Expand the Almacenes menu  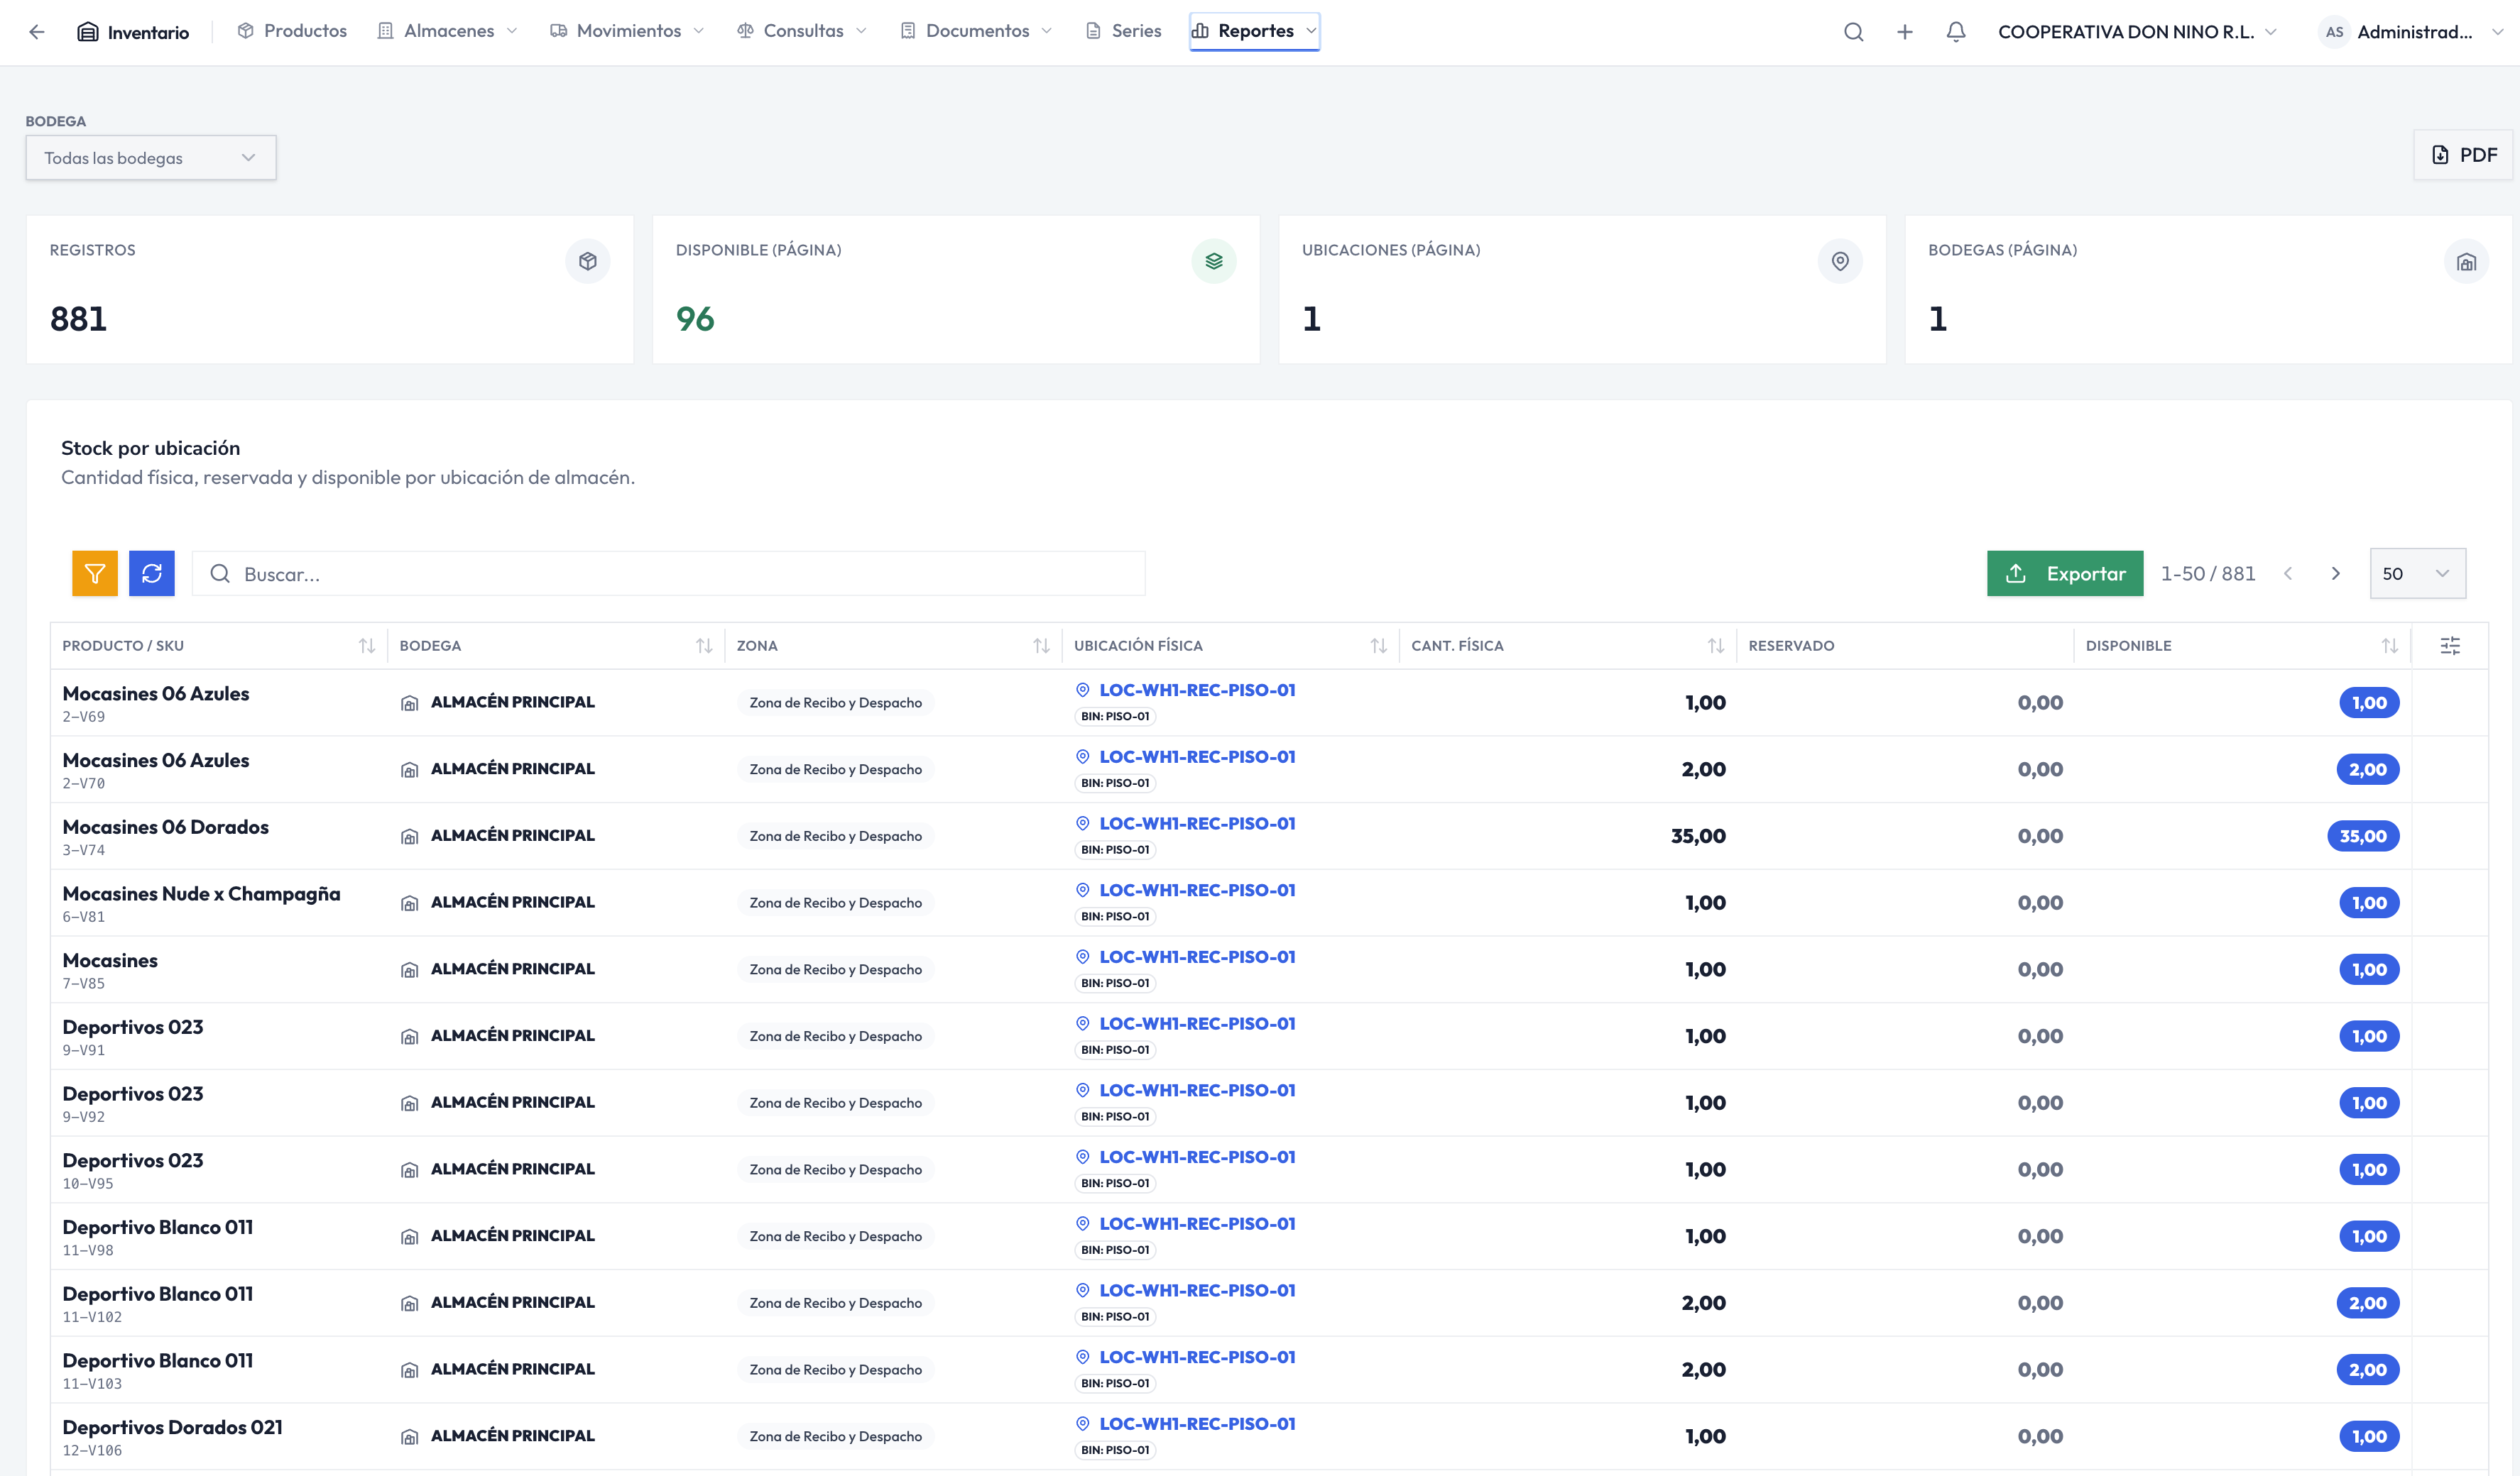tap(448, 31)
